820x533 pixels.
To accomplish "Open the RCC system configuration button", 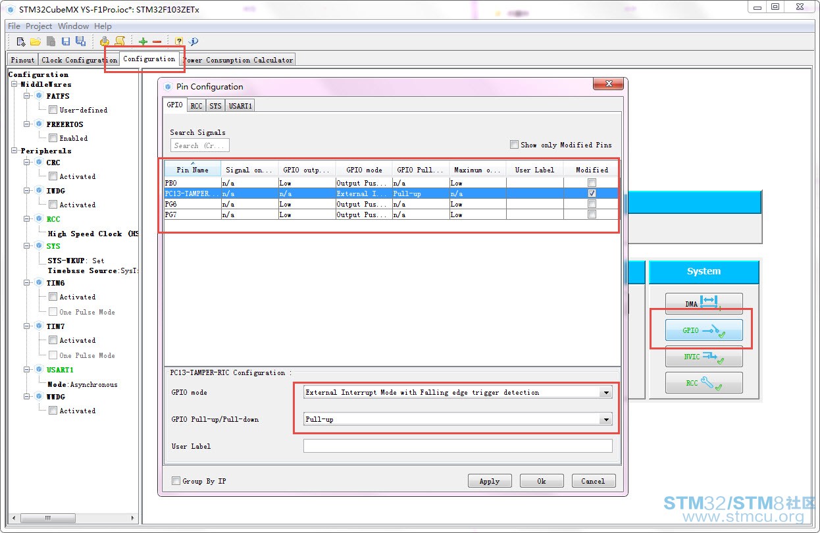I will pos(704,383).
